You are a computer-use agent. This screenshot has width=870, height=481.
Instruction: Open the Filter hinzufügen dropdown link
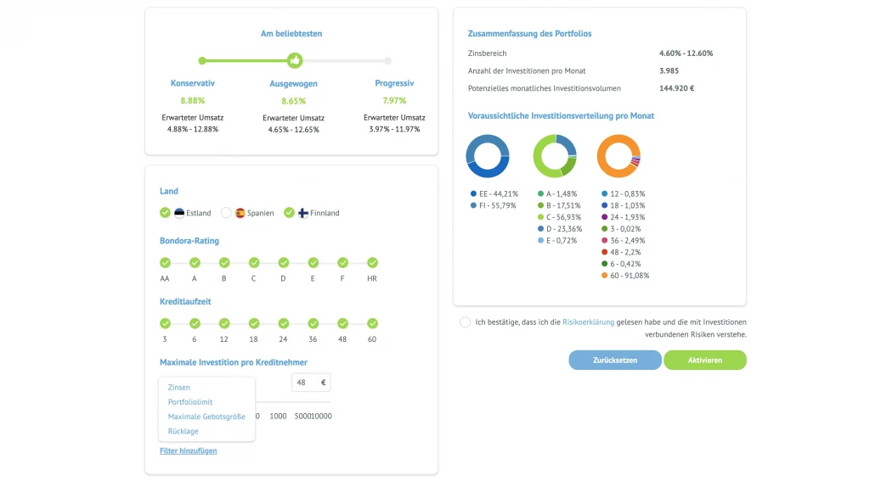tap(188, 450)
